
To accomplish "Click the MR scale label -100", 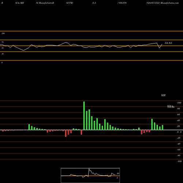I will 179,161.
